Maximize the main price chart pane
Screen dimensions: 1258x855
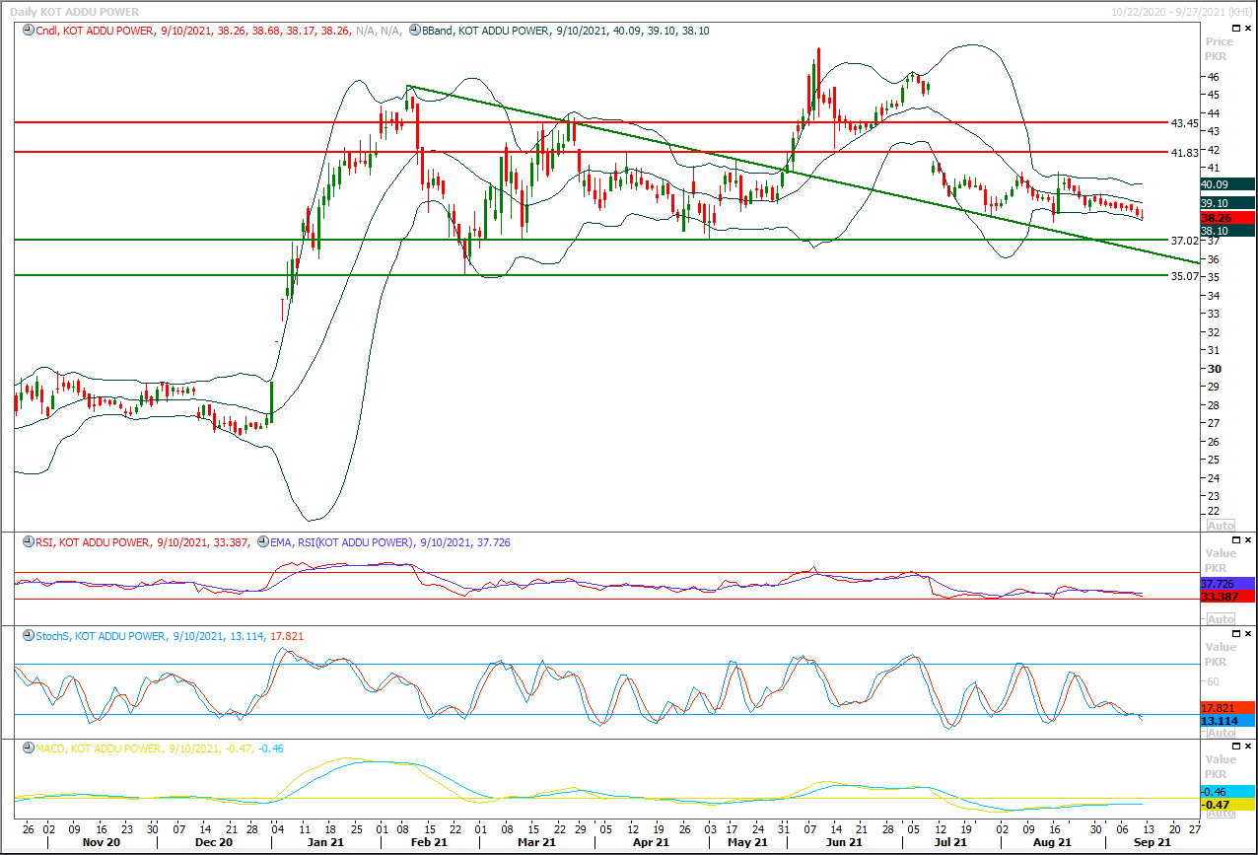pos(1236,29)
